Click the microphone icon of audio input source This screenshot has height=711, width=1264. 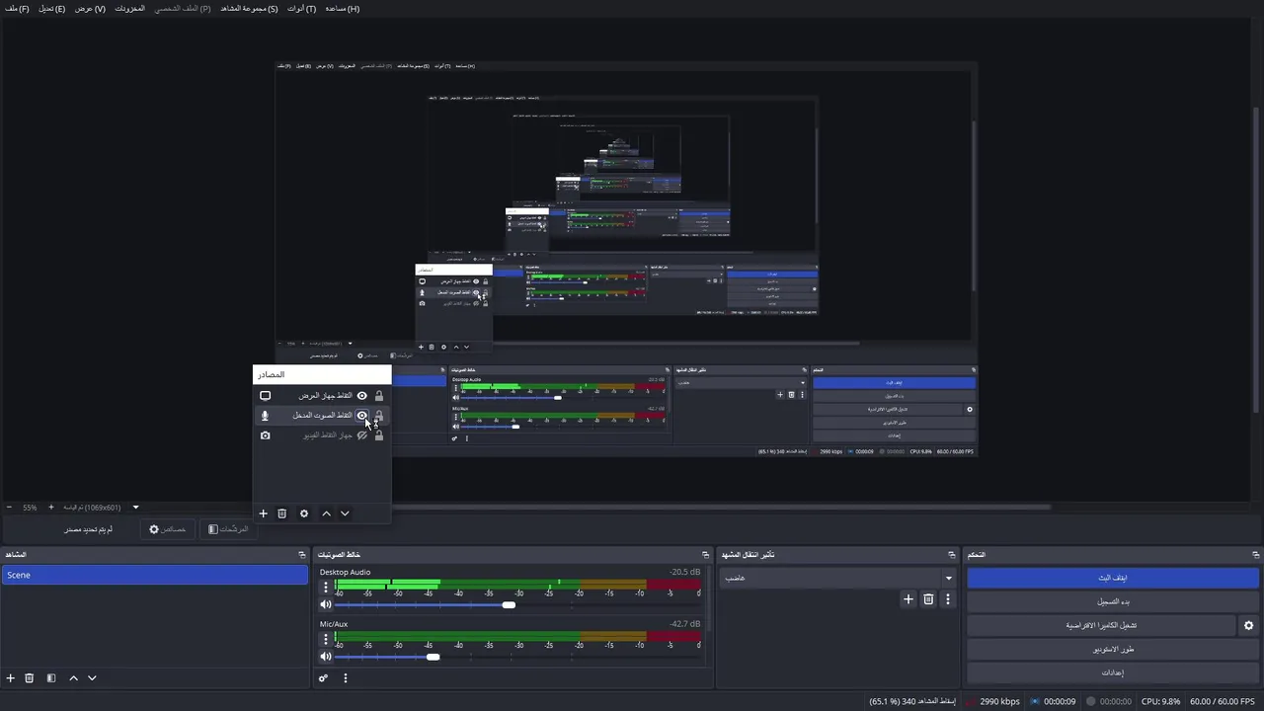coord(265,416)
